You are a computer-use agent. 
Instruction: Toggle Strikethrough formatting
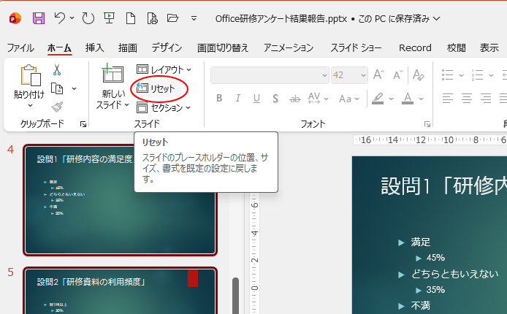tap(294, 99)
